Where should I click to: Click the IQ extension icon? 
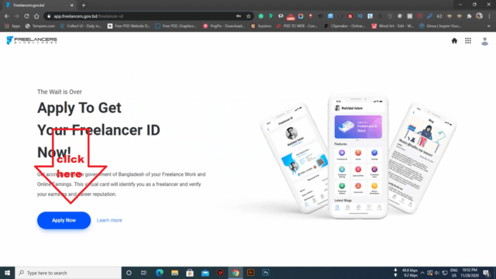coord(360,16)
